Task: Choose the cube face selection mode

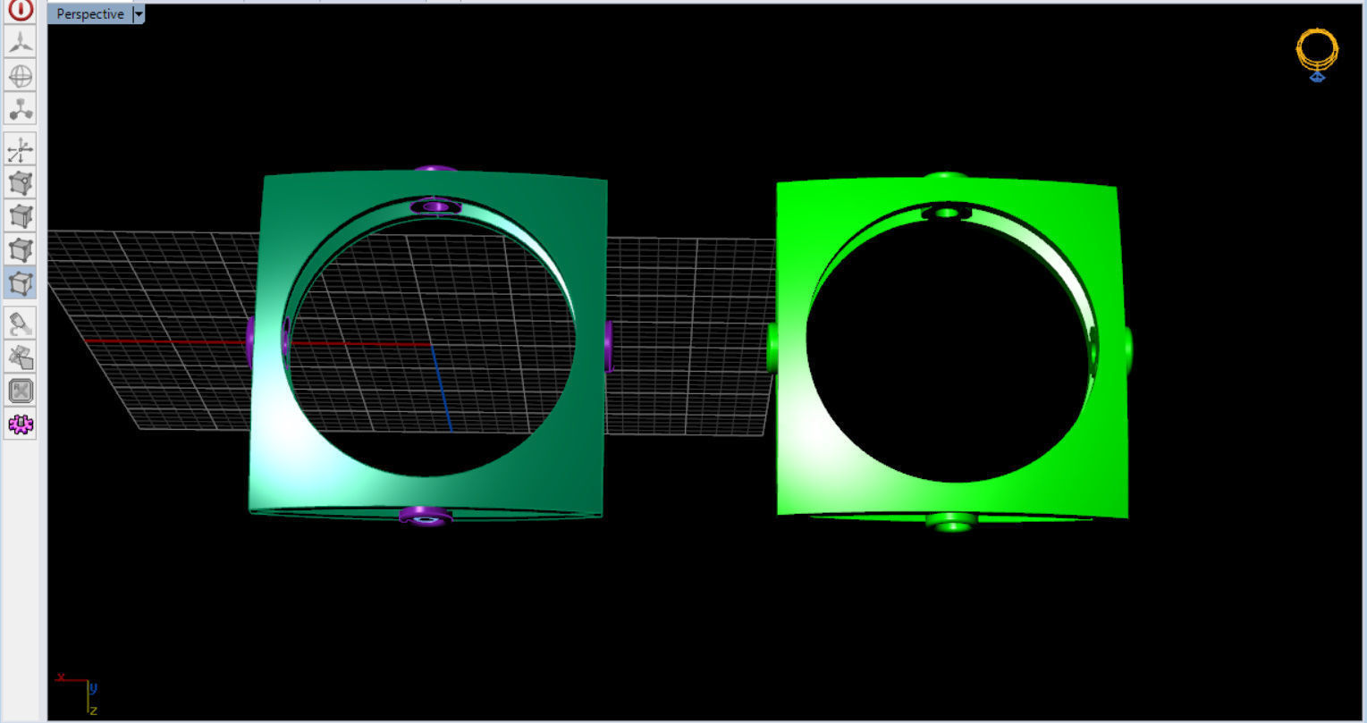Action: [21, 249]
